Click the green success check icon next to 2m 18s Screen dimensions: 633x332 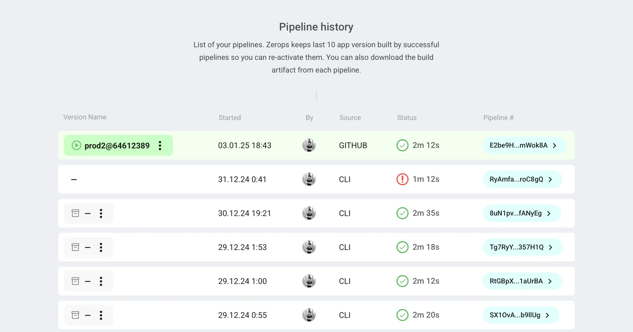[403, 247]
